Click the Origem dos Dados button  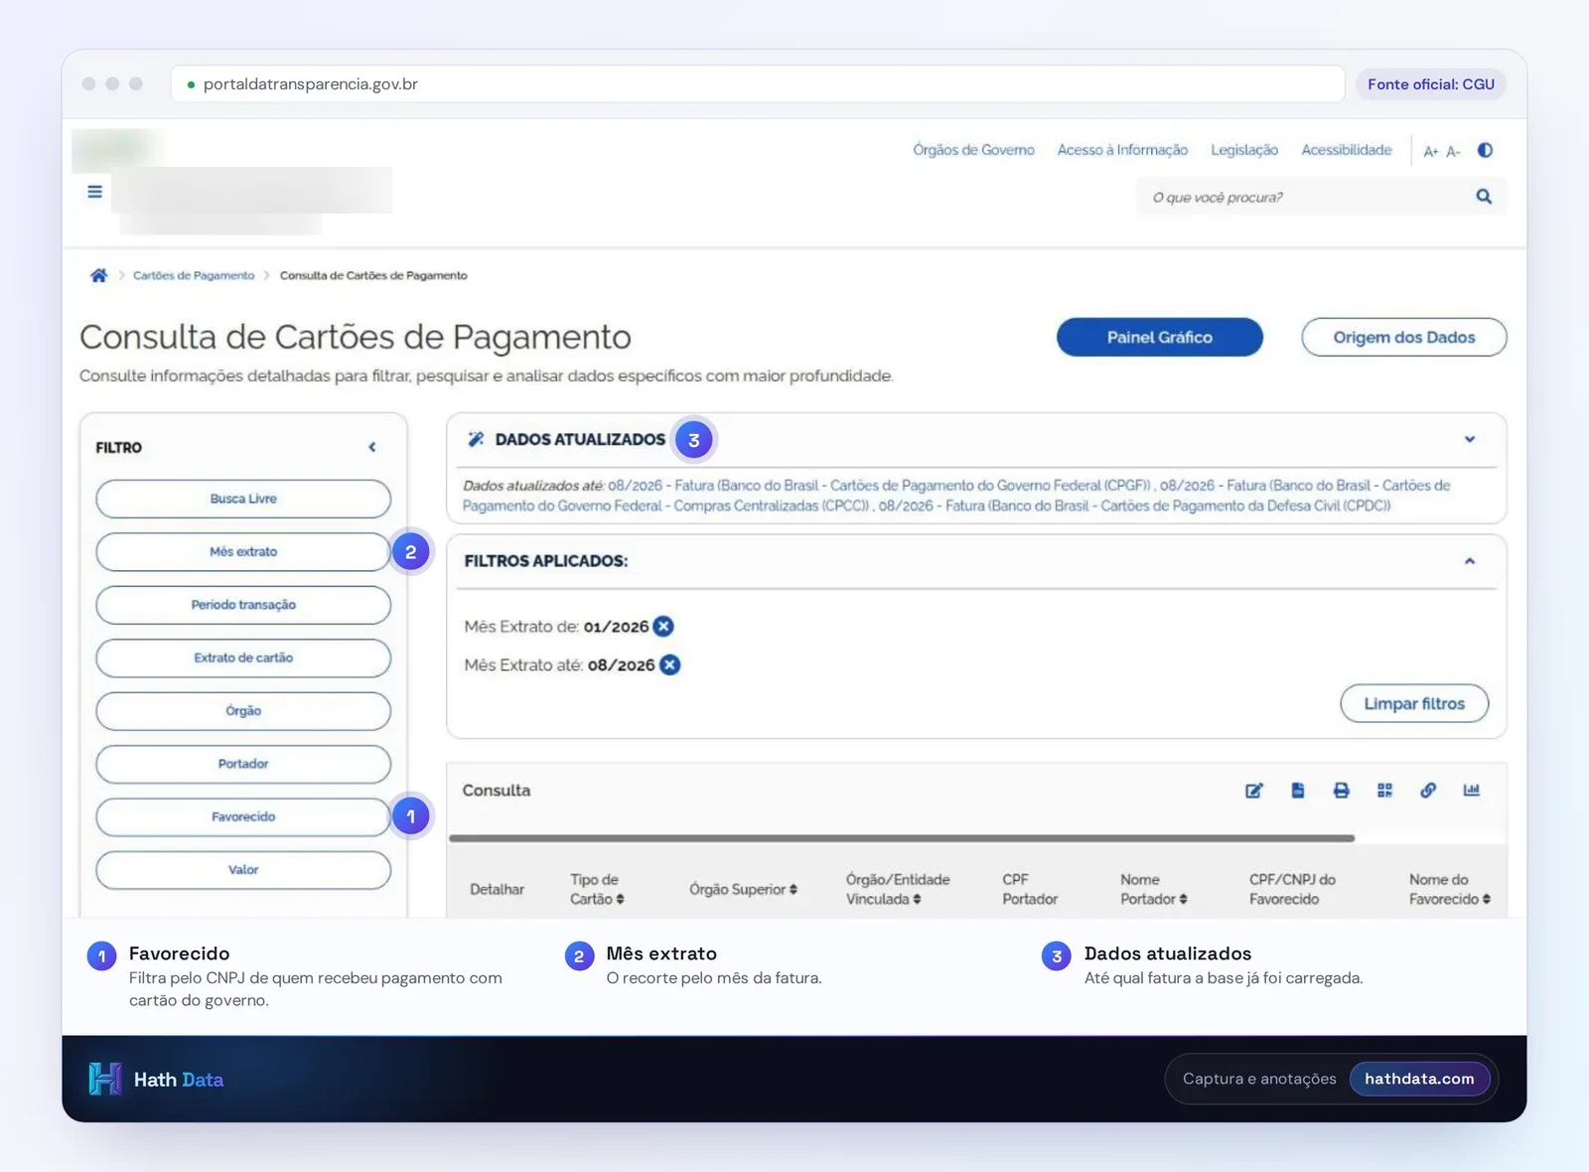(1404, 337)
